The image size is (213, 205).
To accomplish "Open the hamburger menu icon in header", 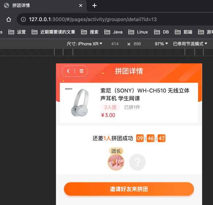I will [x=81, y=71].
